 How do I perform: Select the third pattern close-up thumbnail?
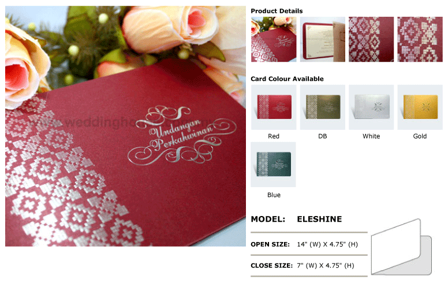point(371,39)
